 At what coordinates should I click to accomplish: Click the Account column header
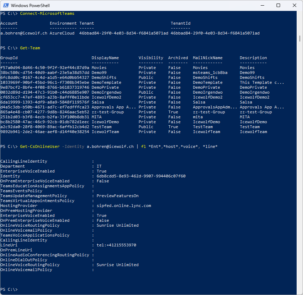(9, 23)
